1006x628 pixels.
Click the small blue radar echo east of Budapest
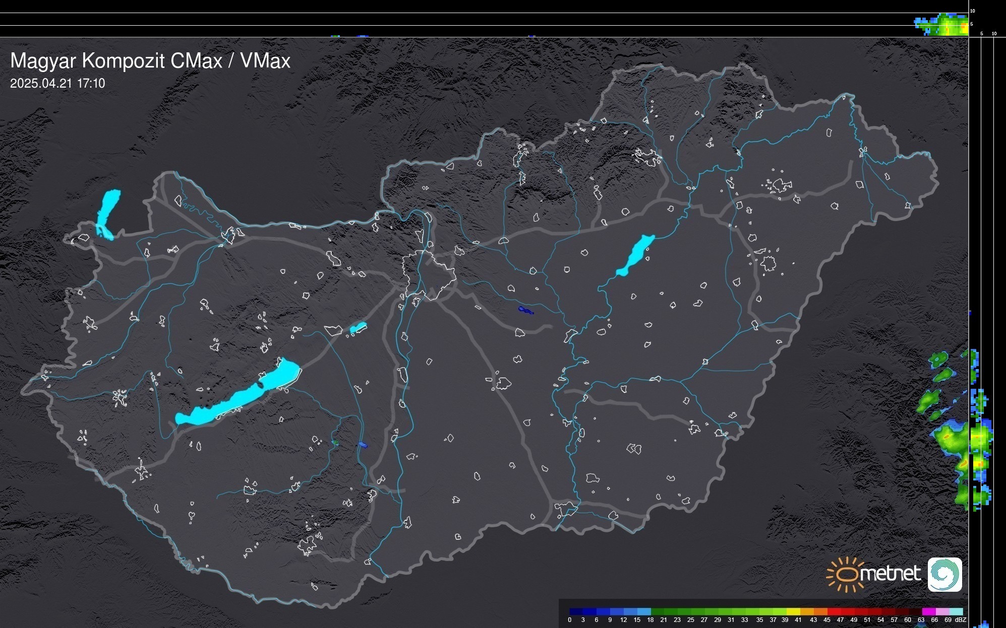click(525, 310)
